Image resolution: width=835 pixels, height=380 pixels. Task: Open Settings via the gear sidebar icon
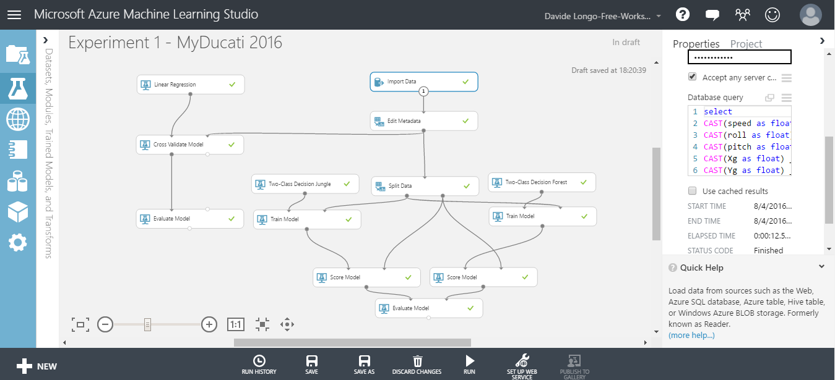[17, 243]
